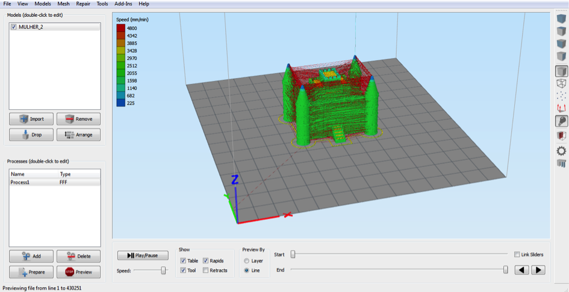Click the topmost view cube icon
Screen dimensions: 569x292
[561, 19]
